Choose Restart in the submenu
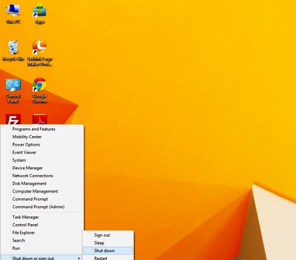 click(x=108, y=258)
